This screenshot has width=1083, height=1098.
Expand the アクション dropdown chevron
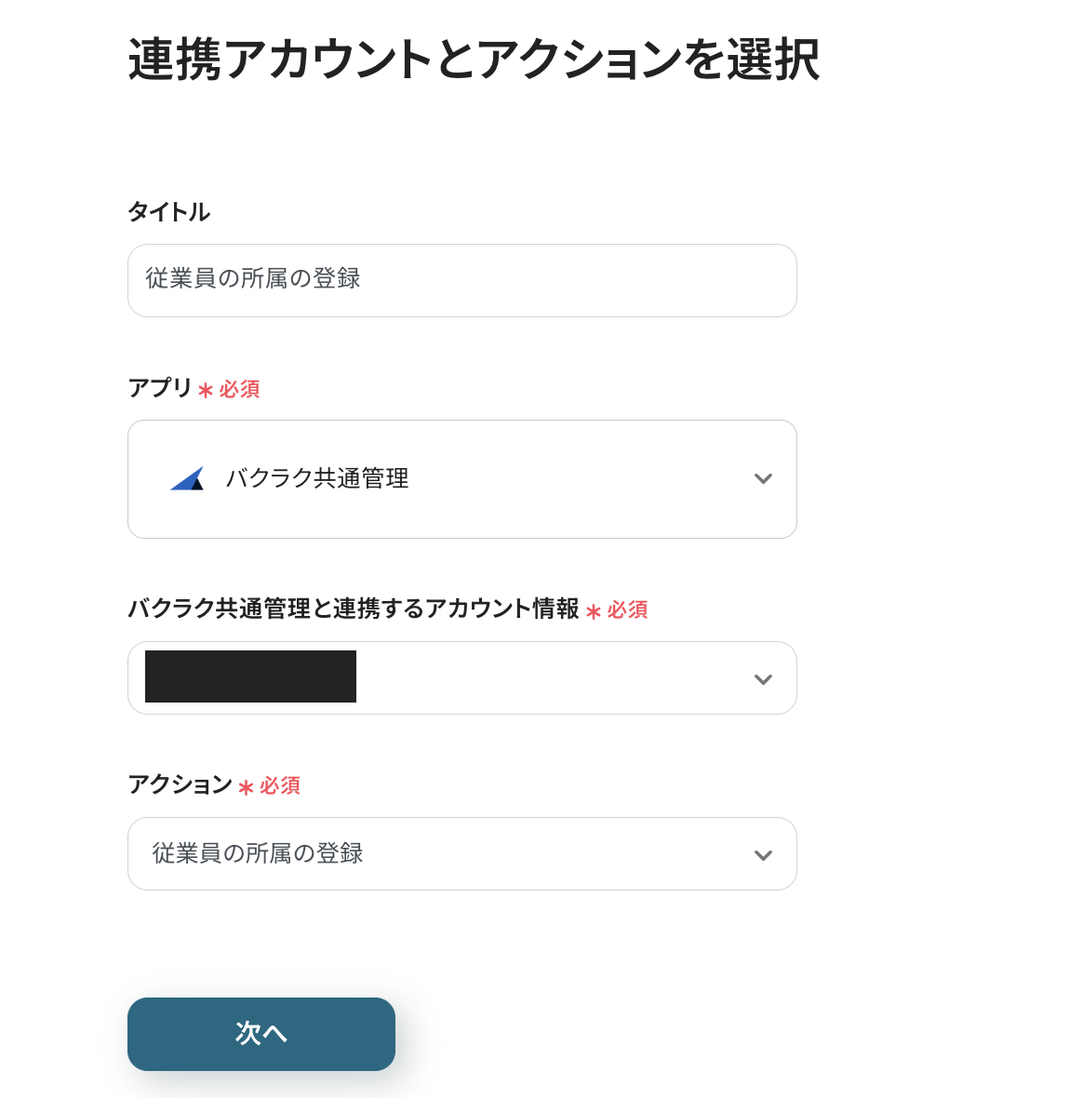tap(763, 855)
